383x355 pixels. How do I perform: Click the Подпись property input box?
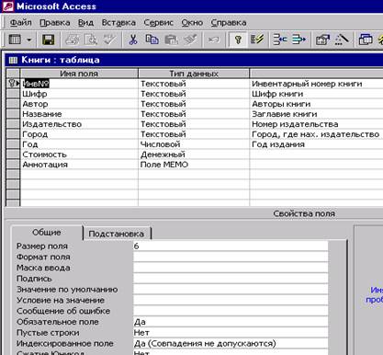coord(231,279)
